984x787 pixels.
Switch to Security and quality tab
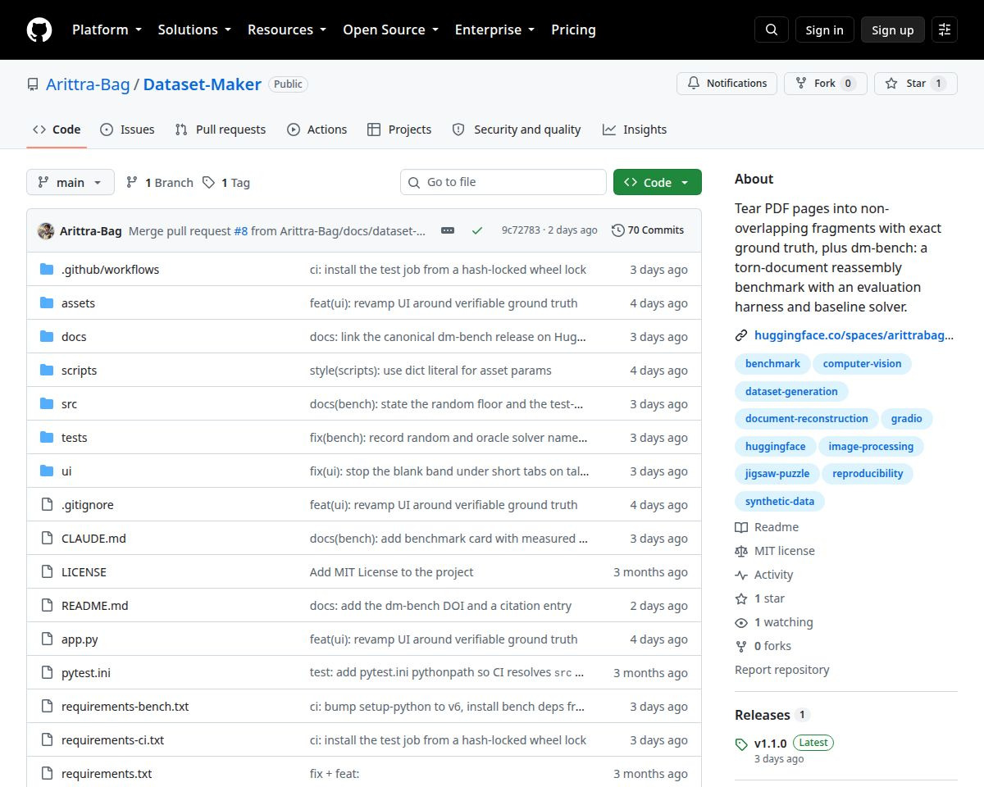[x=517, y=130]
